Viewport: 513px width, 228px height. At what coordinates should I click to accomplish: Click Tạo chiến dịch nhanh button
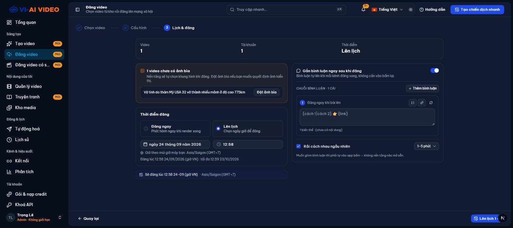pyautogui.click(x=477, y=9)
